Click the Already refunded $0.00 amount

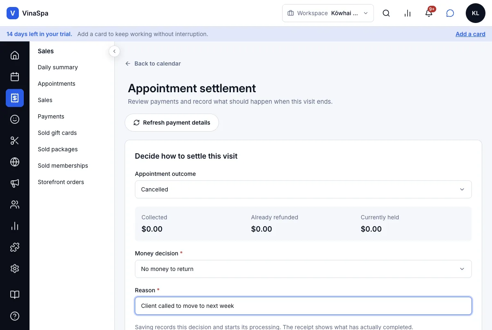[x=262, y=229]
